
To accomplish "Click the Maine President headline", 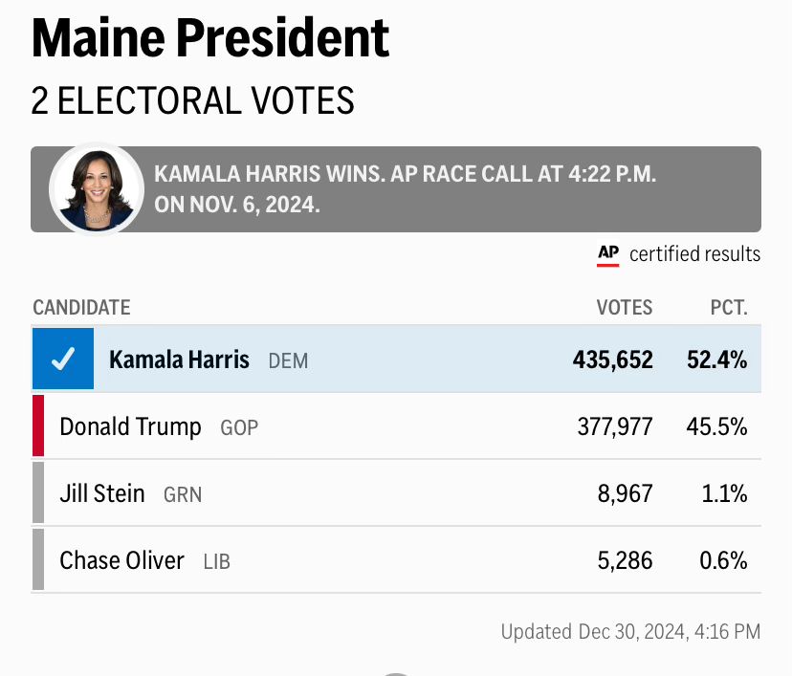I will coord(210,39).
